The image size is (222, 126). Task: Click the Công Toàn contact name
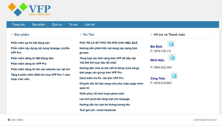coord(158,78)
